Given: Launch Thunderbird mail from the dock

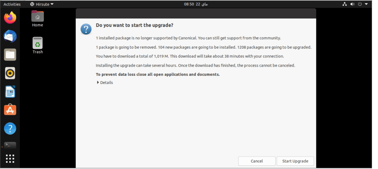Looking at the screenshot, I should (10, 36).
